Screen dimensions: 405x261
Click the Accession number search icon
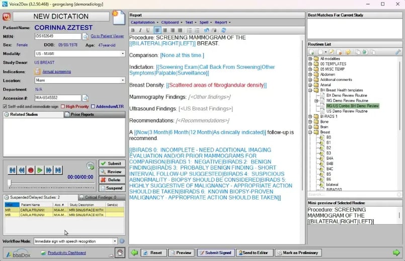[85, 98]
